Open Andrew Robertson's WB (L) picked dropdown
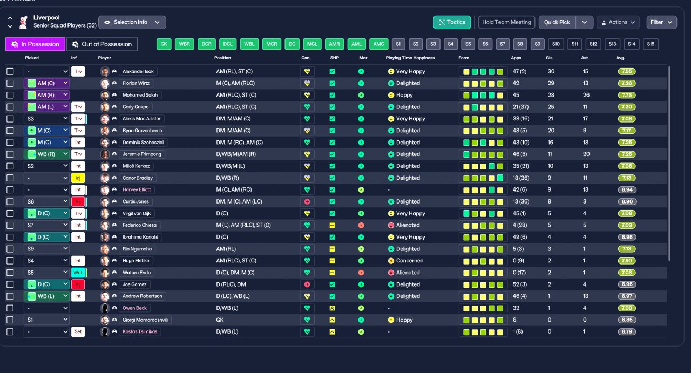 [47, 296]
